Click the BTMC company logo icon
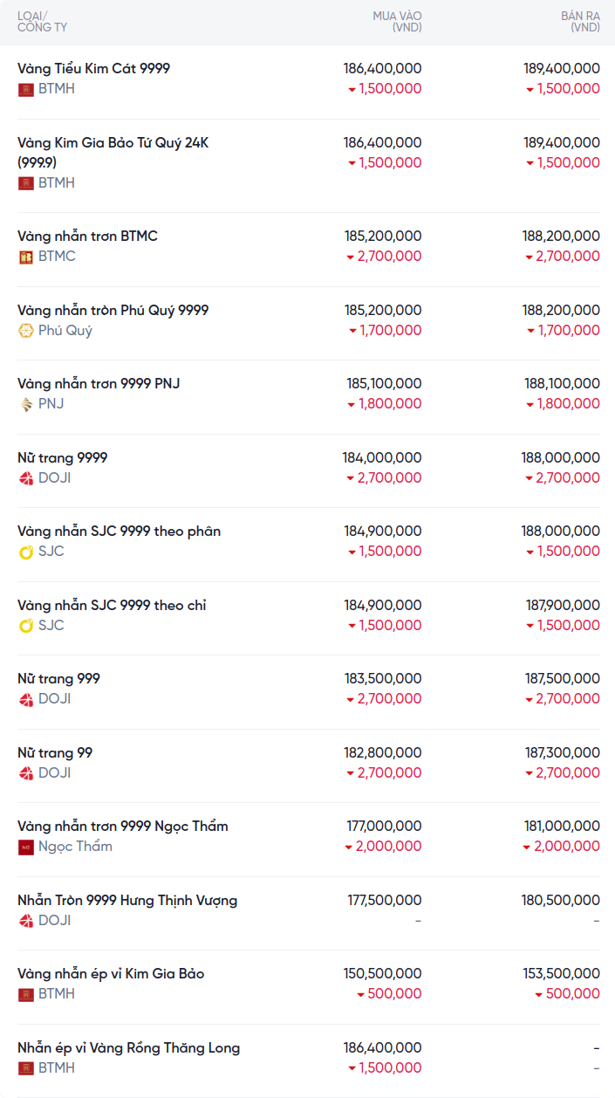 pos(26,257)
